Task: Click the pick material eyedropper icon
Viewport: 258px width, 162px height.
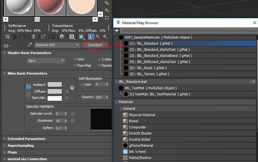Action: [30, 45]
